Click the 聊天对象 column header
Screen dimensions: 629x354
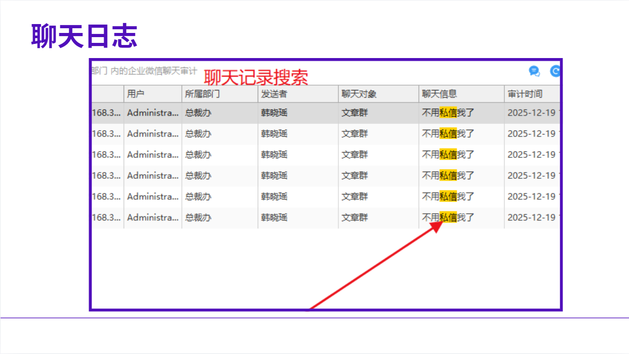(359, 94)
